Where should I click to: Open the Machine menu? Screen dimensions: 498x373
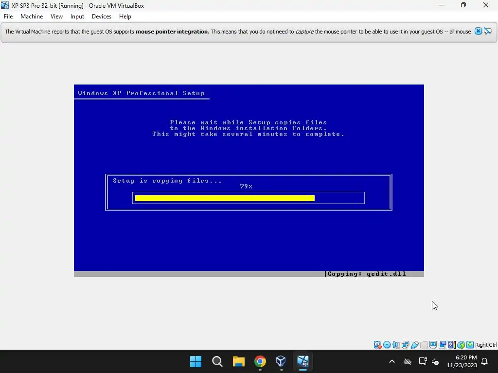coord(32,17)
